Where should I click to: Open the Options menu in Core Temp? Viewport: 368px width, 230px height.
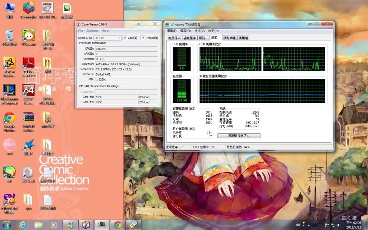pos(92,31)
